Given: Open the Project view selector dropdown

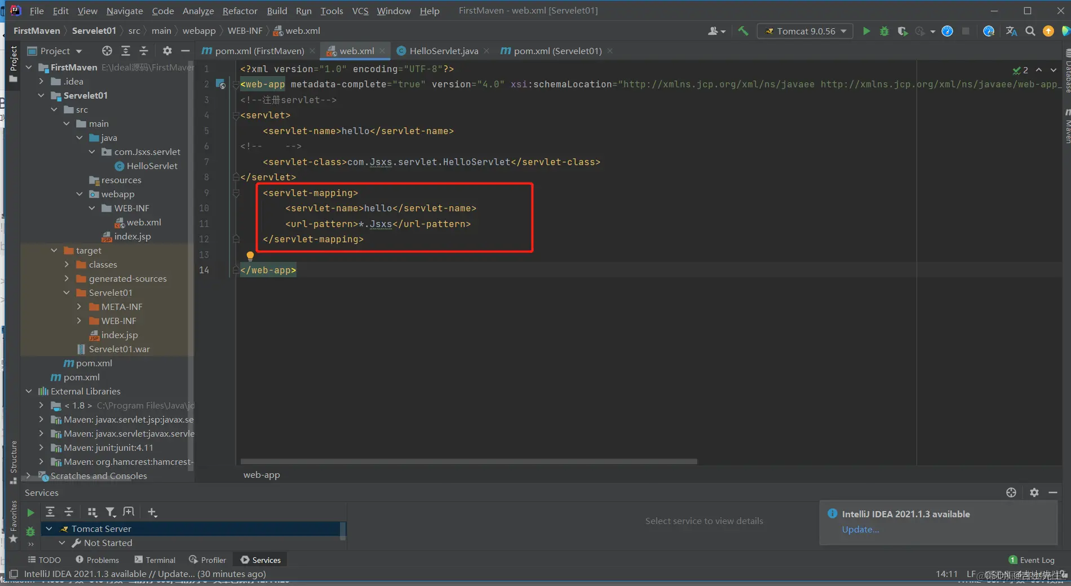Looking at the screenshot, I should click(55, 51).
